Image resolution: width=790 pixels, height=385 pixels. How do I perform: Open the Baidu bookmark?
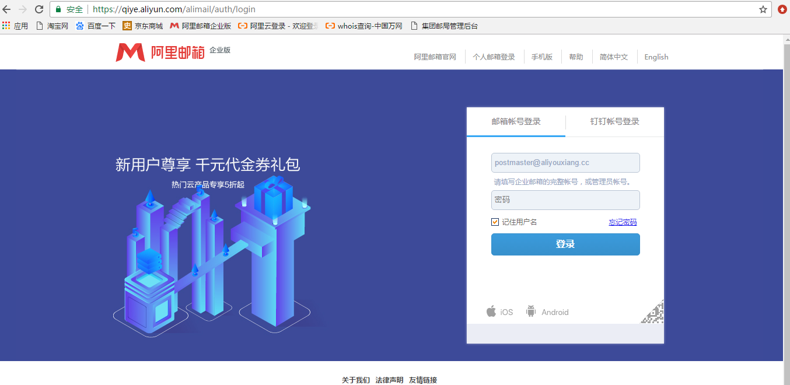point(96,26)
